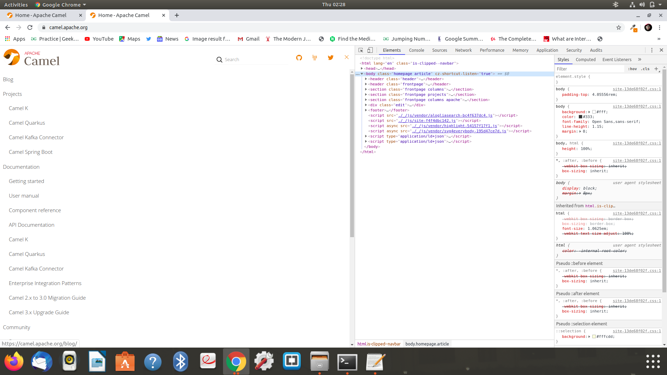Show more Styles pane tabs chevron

[640, 59]
